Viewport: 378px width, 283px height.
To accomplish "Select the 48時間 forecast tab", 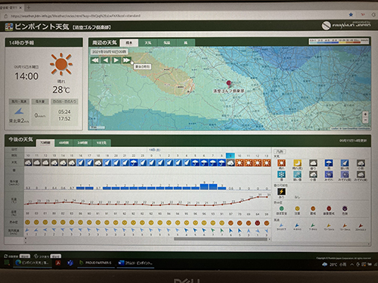I will tap(64, 143).
